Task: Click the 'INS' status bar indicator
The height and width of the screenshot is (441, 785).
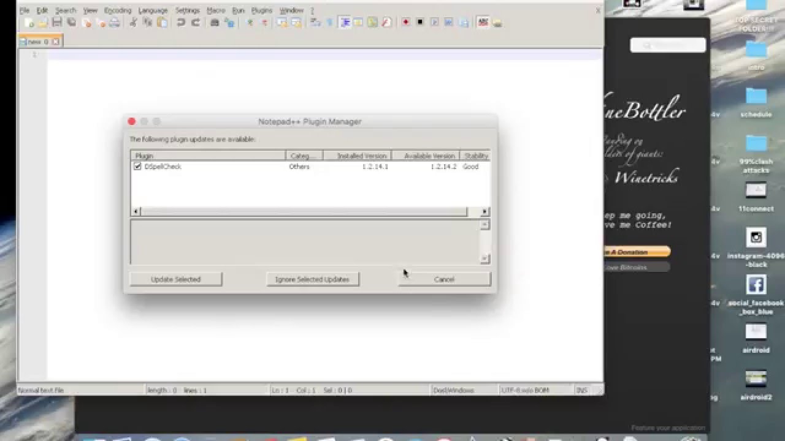Action: [x=582, y=390]
